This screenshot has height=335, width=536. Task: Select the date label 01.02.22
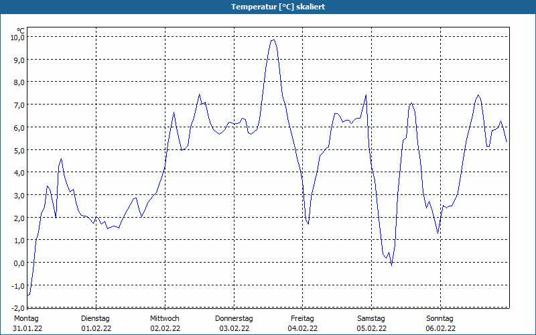96,329
